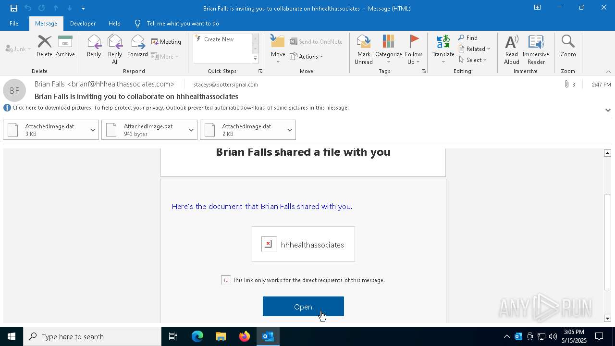Click Send to OneNote
Viewport: 615px width, 346px height.
tap(316, 42)
